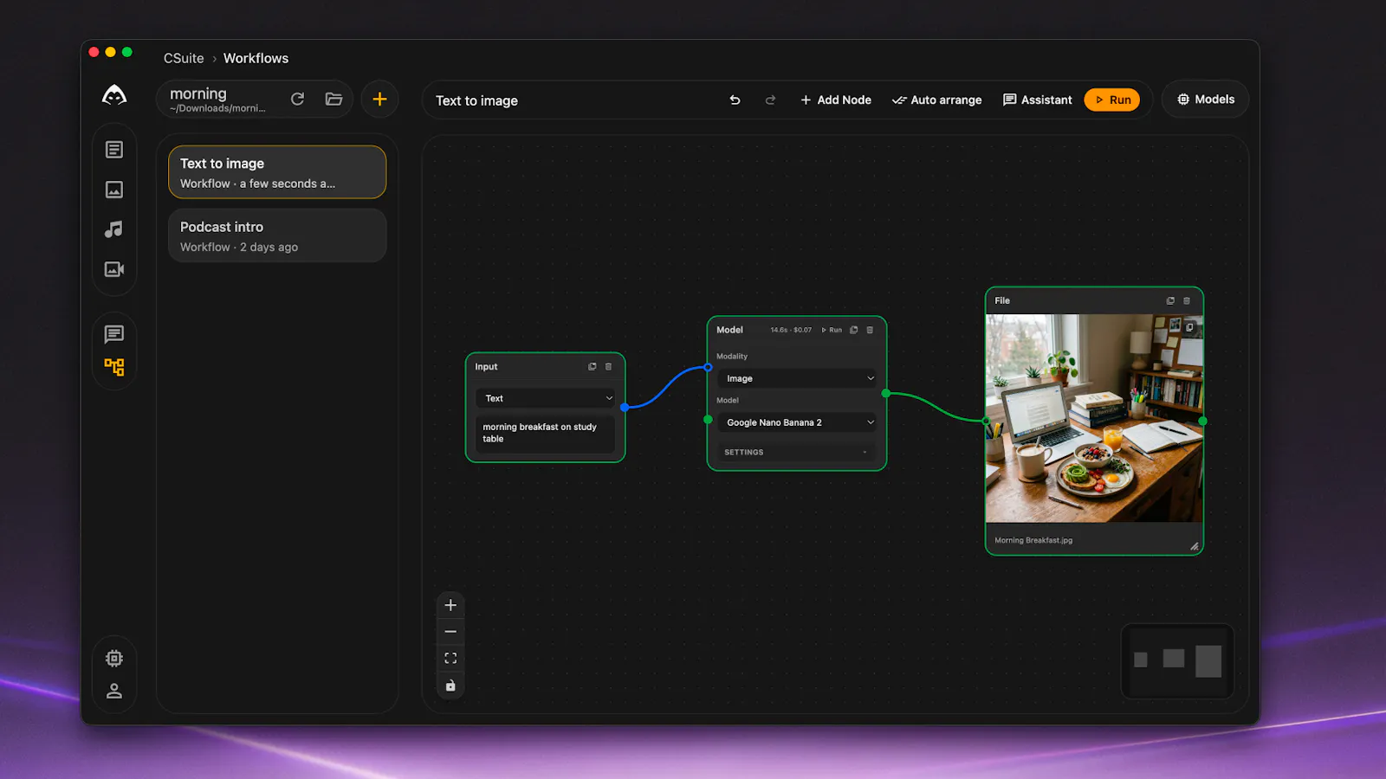
Task: Open the music notes audio section
Action: click(x=114, y=229)
